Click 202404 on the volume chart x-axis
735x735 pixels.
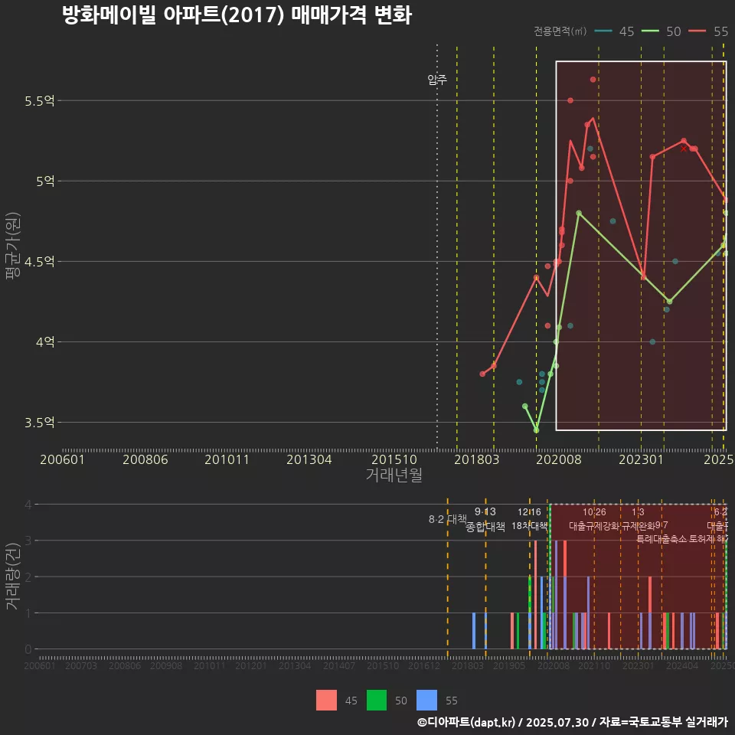coord(682,665)
